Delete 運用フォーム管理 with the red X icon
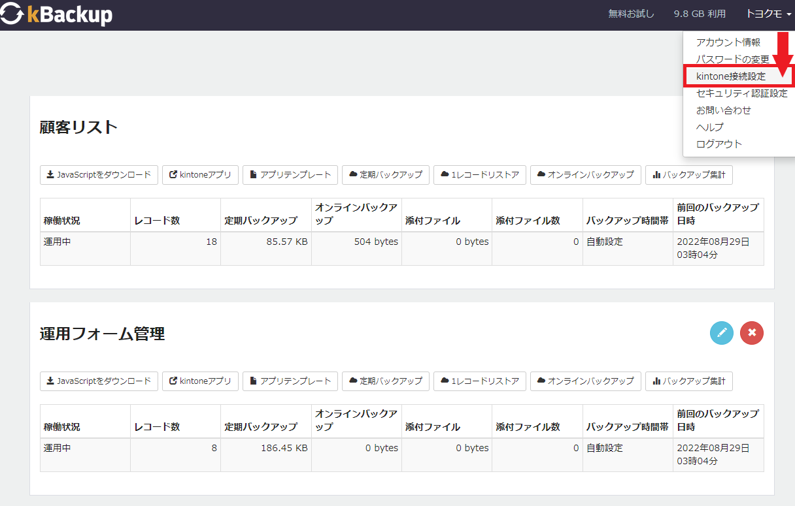 [752, 333]
